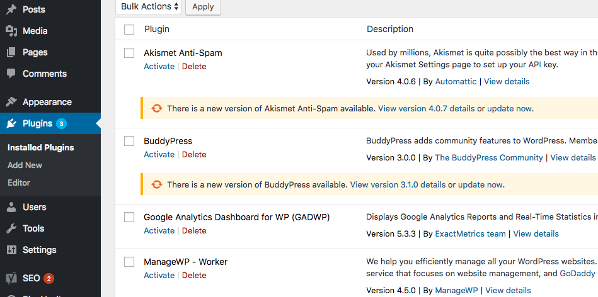View Akismet version 4.0.7 details
The image size is (598, 297).
(427, 108)
